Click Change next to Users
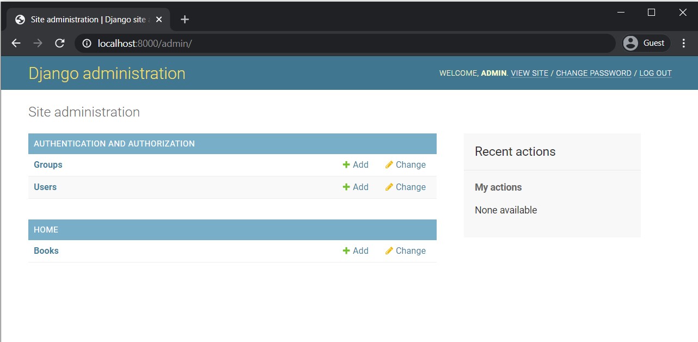The height and width of the screenshot is (342, 698). (x=405, y=187)
